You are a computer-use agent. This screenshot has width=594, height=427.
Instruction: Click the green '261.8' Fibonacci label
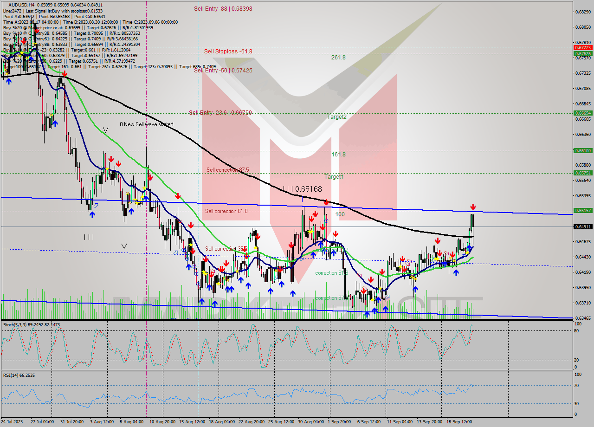click(x=338, y=58)
